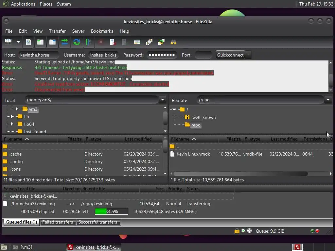The height and width of the screenshot is (251, 335).
Task: Click the reconnect to last server icon
Action: click(124, 42)
